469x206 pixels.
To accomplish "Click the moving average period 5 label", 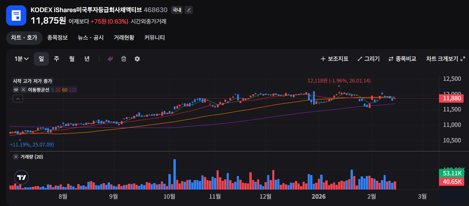I will pos(52,90).
